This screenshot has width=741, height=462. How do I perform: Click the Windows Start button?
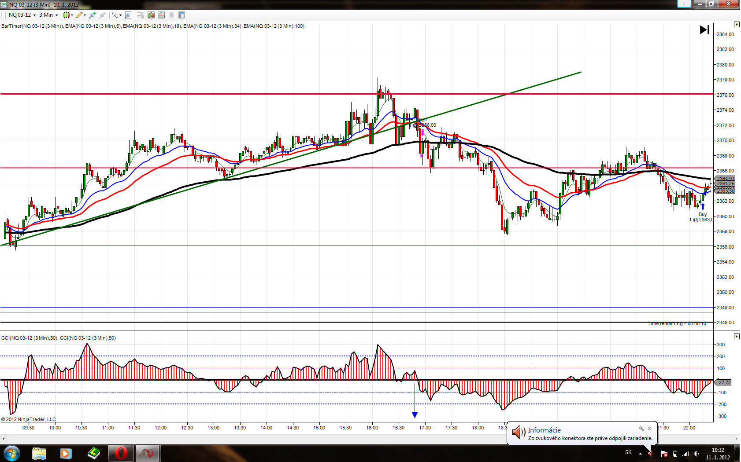pyautogui.click(x=12, y=453)
